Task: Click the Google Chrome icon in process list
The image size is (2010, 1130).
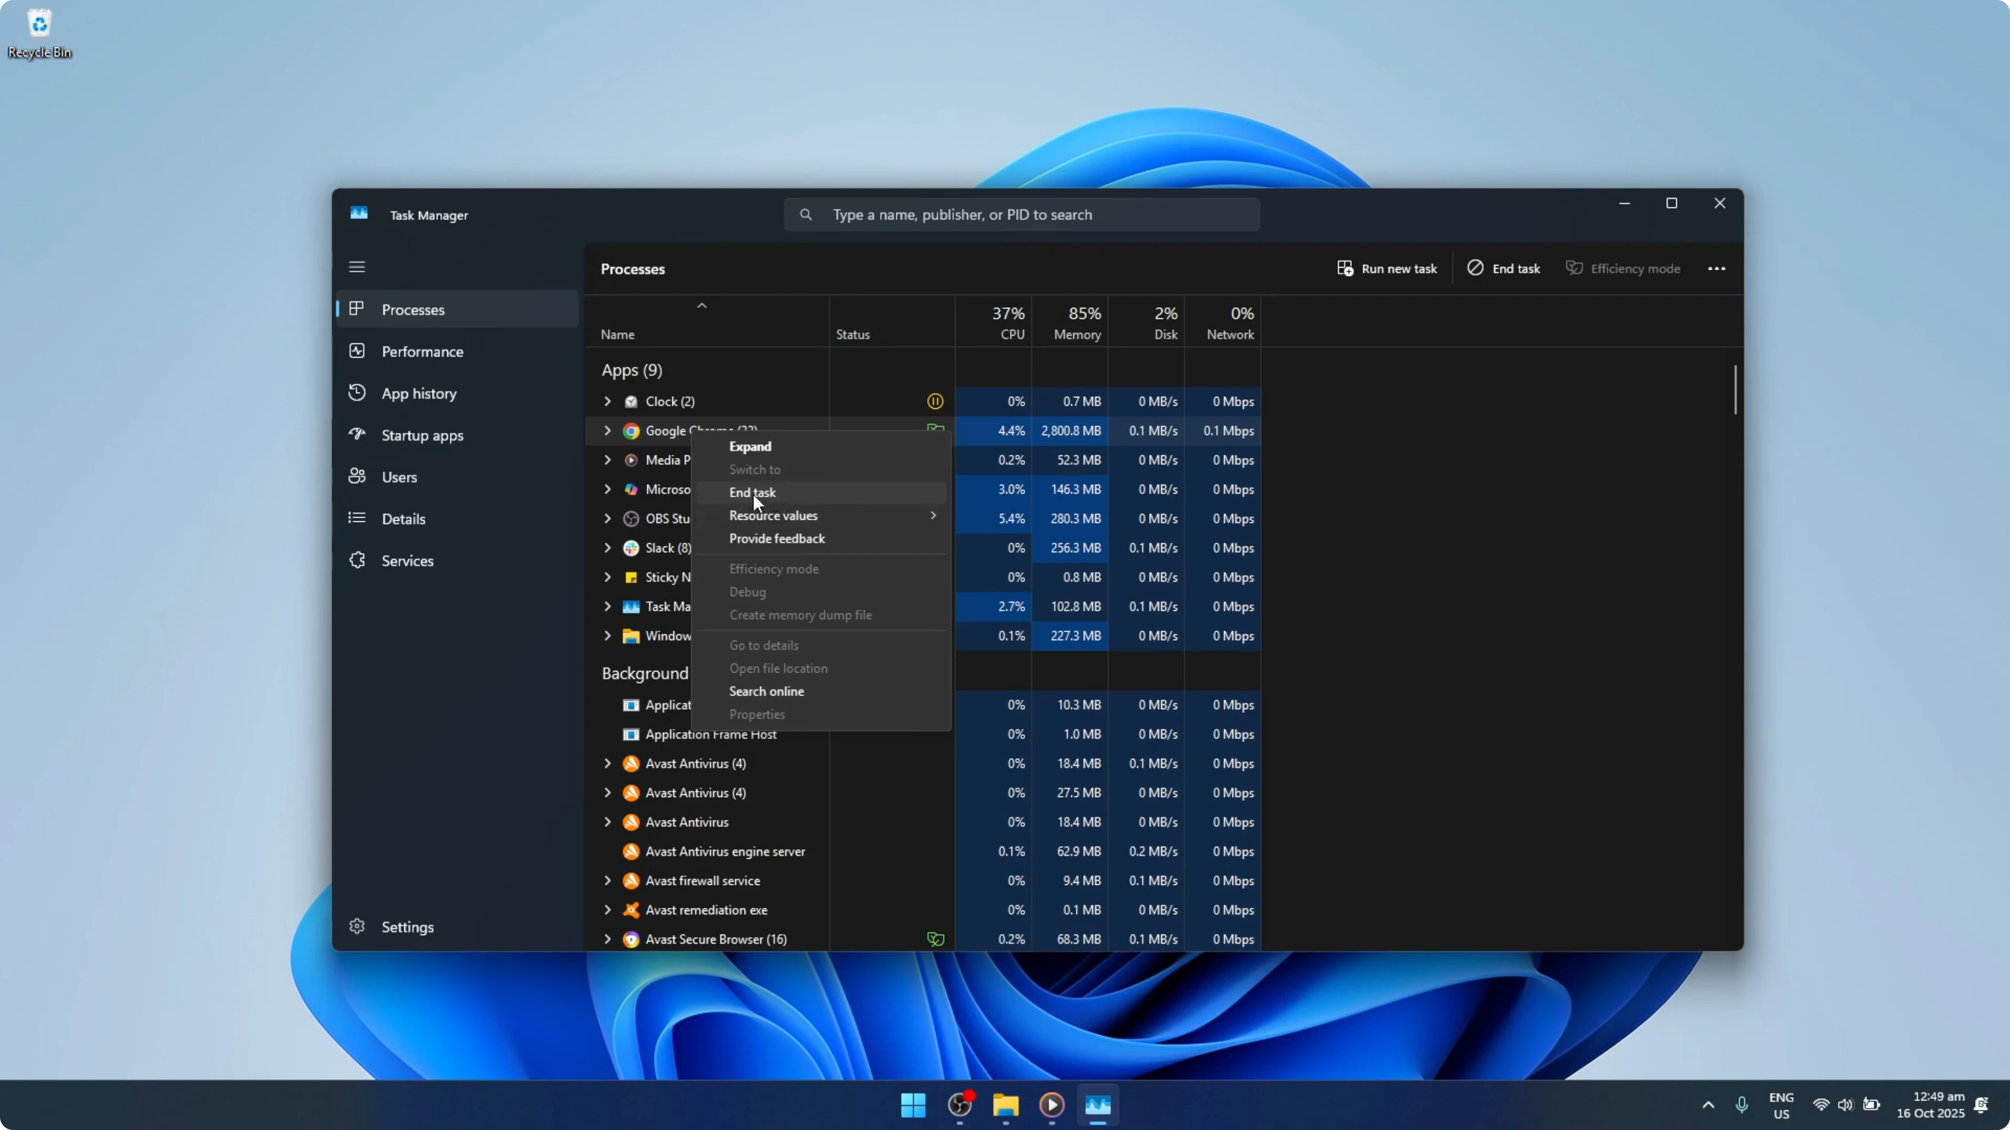Action: pyautogui.click(x=631, y=431)
